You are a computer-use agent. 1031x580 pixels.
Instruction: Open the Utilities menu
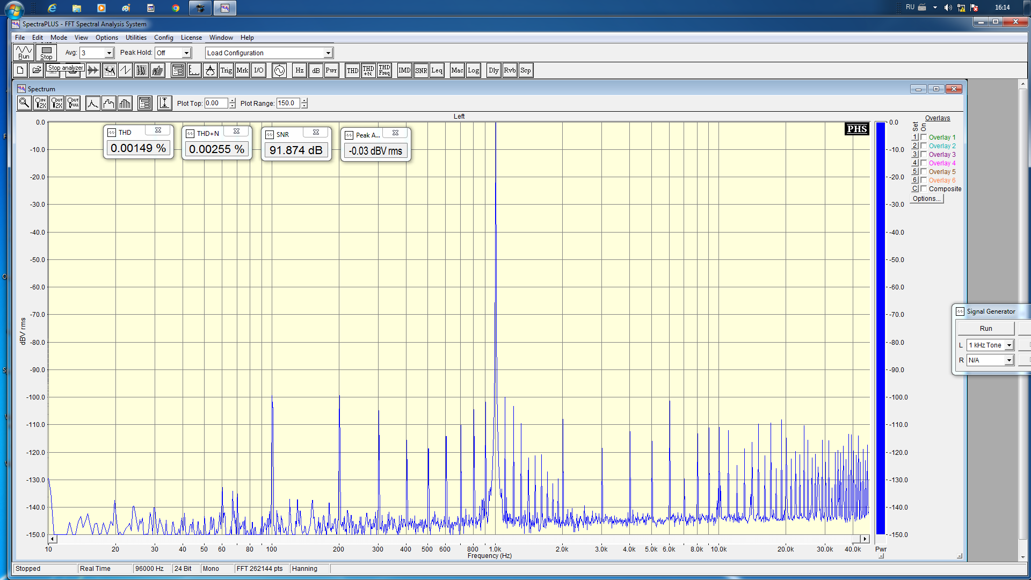point(136,38)
